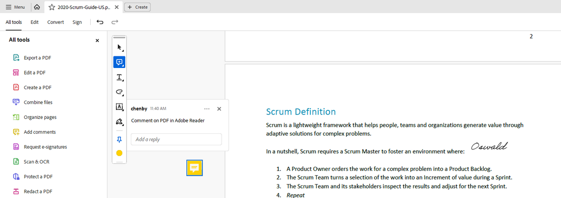Click the Create new tab button

point(138,7)
